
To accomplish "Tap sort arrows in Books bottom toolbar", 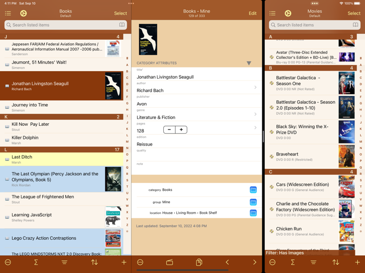I will pyautogui.click(x=94, y=262).
